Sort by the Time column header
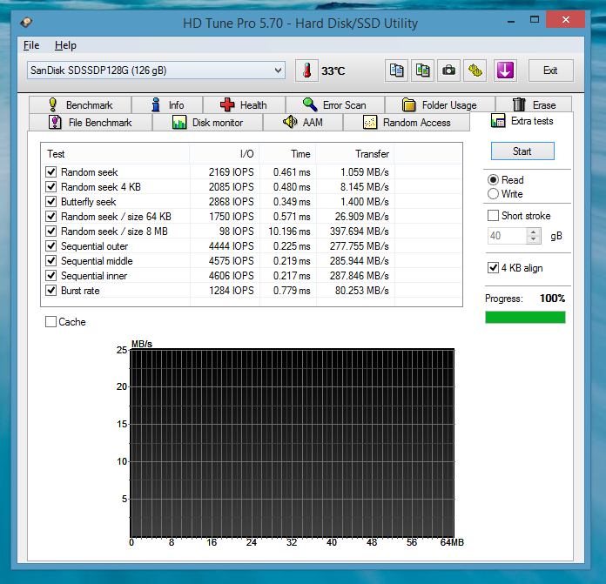The width and height of the screenshot is (606, 584). point(288,154)
